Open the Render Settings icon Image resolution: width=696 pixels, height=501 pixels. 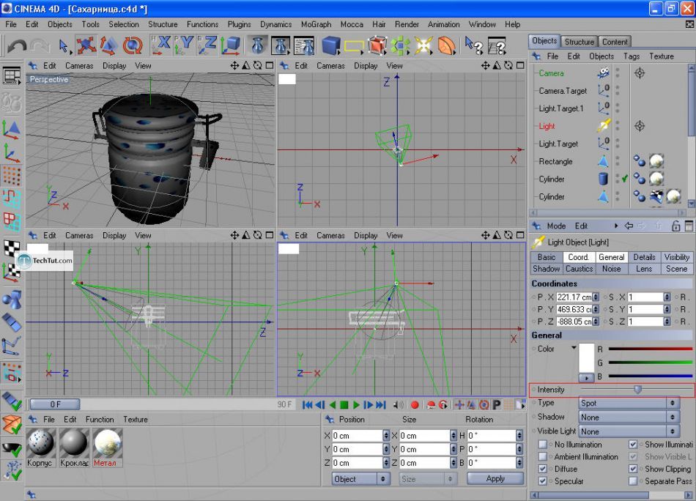tap(304, 46)
